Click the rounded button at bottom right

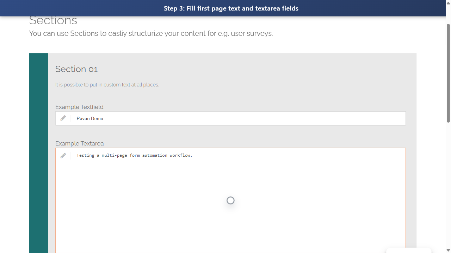[x=409, y=251]
